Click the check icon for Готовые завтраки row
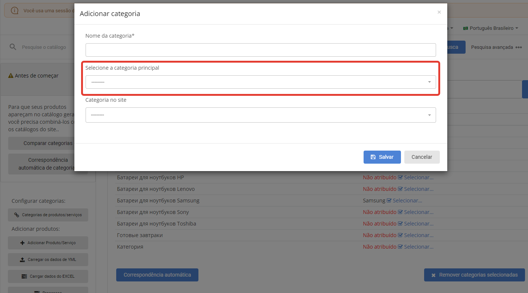The width and height of the screenshot is (528, 293). coord(400,235)
